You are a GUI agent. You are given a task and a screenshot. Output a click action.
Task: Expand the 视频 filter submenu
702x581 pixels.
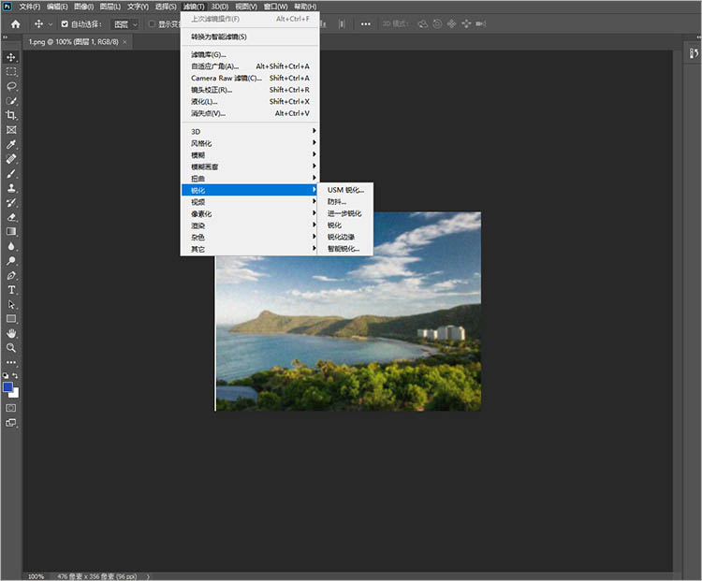tap(250, 202)
